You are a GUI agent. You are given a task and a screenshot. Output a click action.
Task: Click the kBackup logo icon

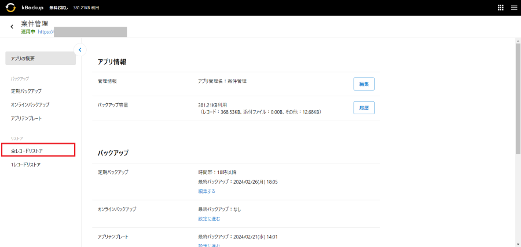(x=10, y=8)
